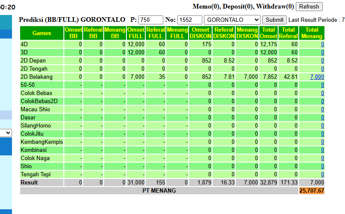Click the Refresh button
The width and height of the screenshot is (345, 214).
pos(309,6)
